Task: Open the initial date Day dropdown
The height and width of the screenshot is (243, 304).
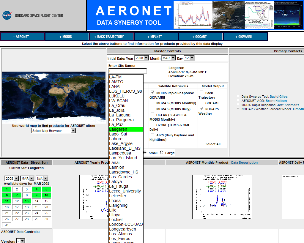Action: [189, 58]
